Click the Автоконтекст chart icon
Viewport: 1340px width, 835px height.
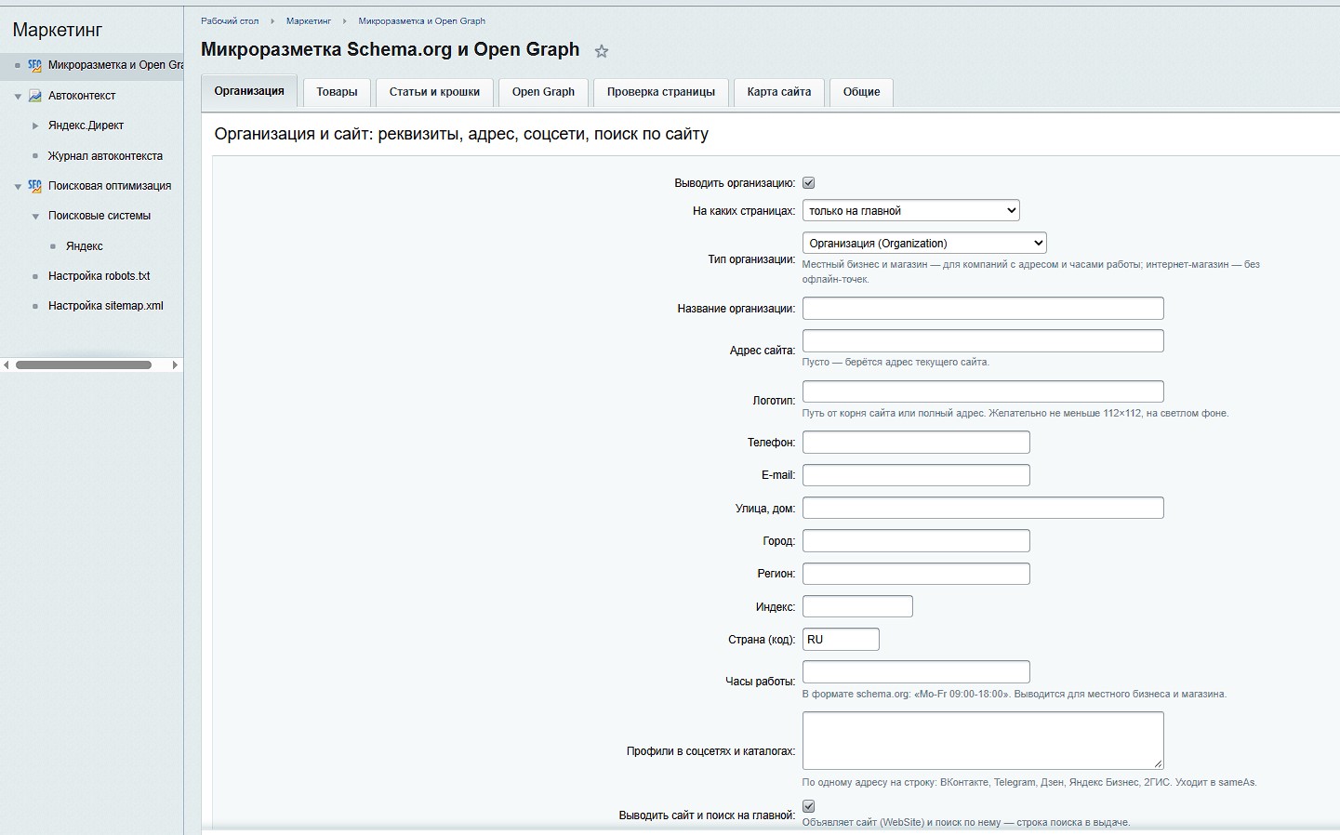pyautogui.click(x=35, y=96)
